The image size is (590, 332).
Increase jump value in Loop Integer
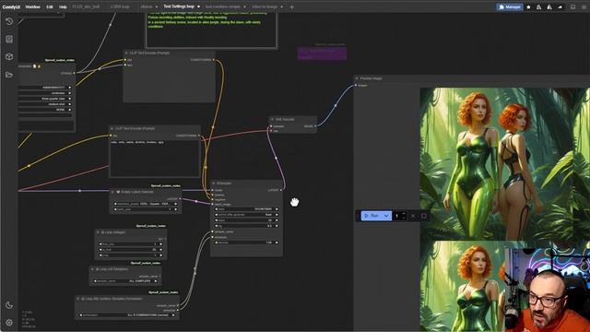[x=160, y=255]
